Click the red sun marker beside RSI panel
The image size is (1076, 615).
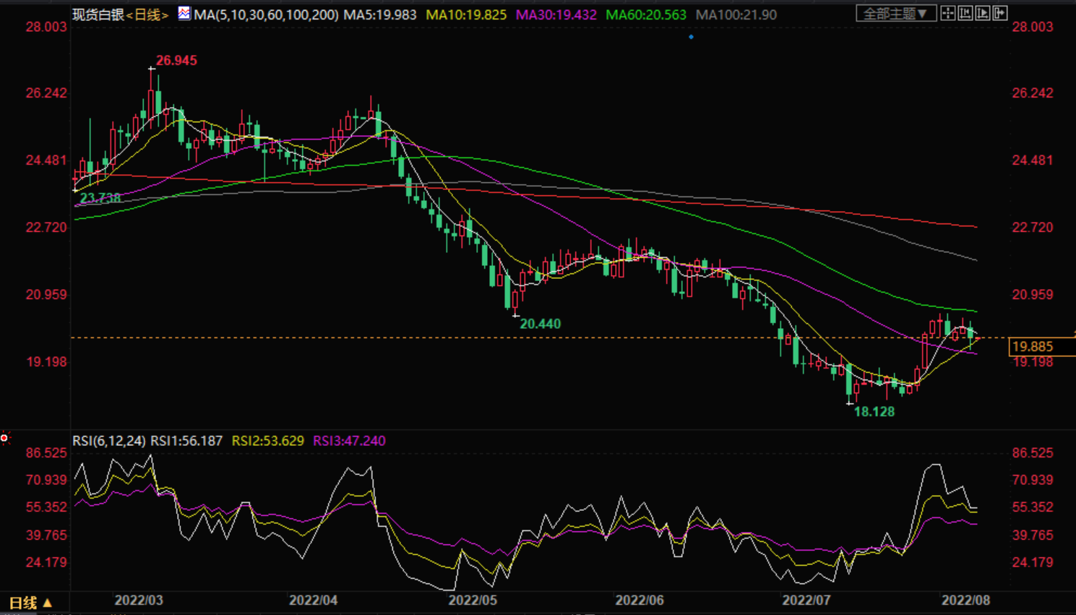(x=4, y=438)
